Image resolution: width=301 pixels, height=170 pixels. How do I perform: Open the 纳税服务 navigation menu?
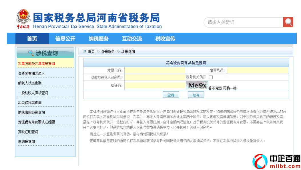click(x=99, y=39)
